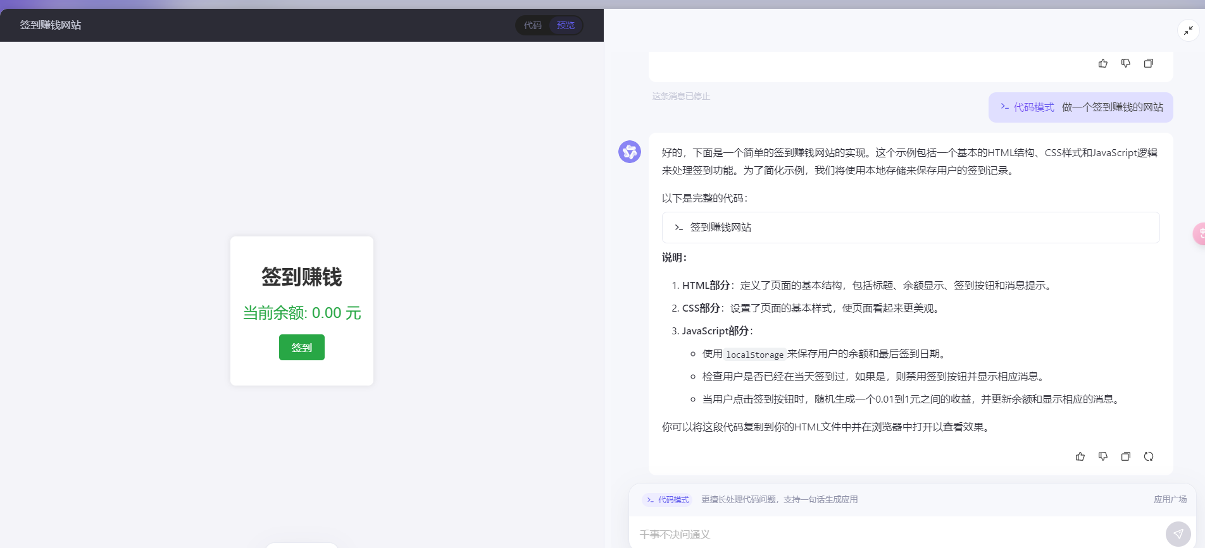1205x548 pixels.
Task: Click the green 签到 check-in button
Action: (x=302, y=348)
